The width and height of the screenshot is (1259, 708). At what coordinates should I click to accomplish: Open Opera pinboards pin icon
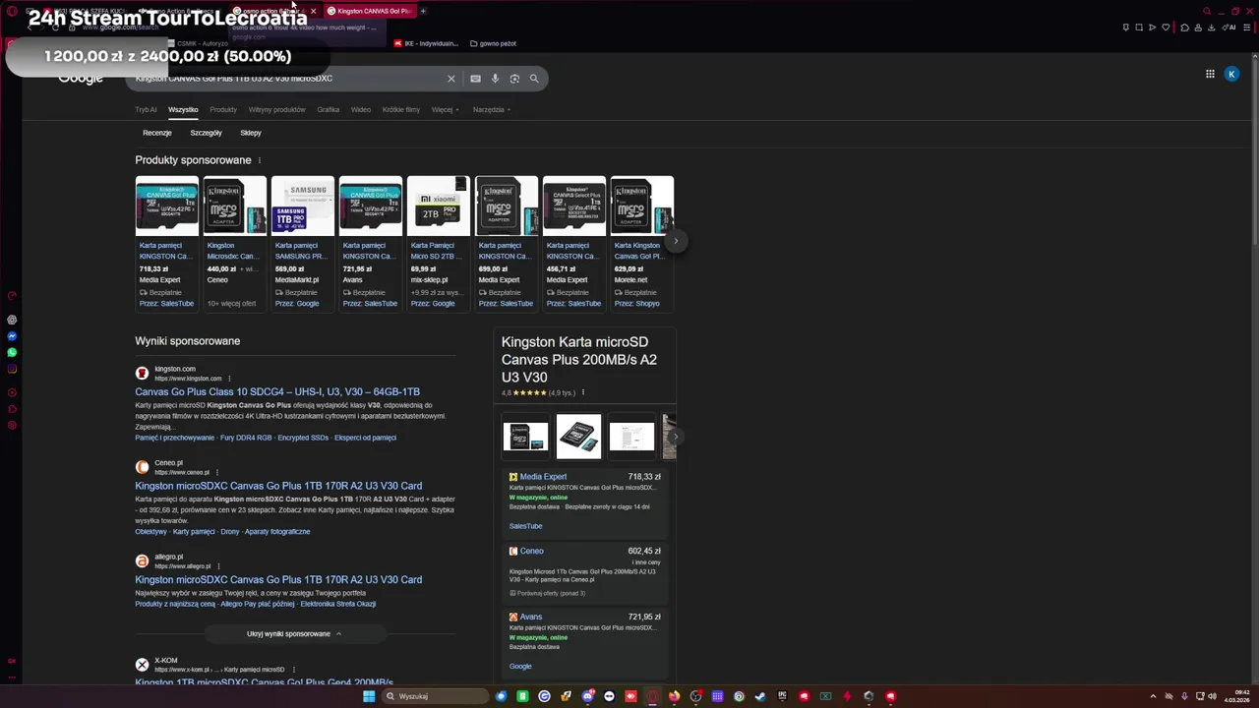[1126, 28]
